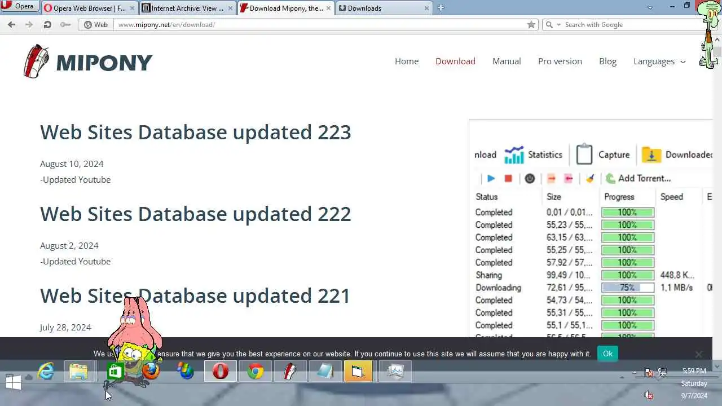Screen dimensions: 722x406
Task: Click the Add Torrent button
Action: pos(638,178)
